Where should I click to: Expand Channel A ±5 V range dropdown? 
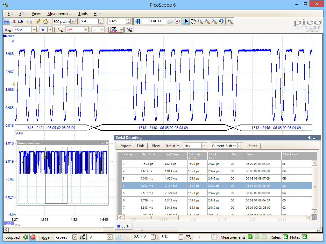click(x=34, y=30)
